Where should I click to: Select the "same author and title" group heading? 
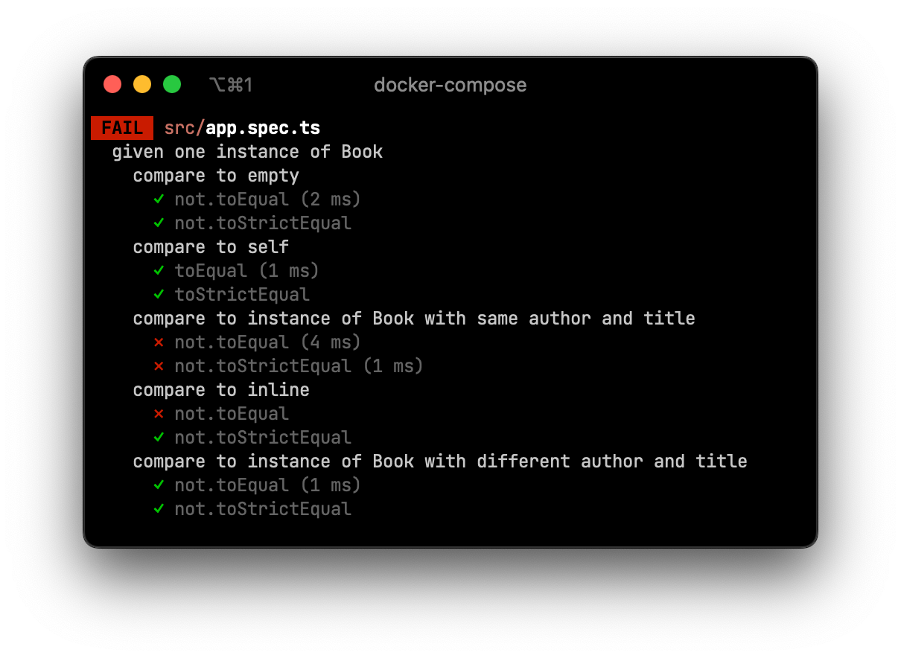tap(414, 319)
